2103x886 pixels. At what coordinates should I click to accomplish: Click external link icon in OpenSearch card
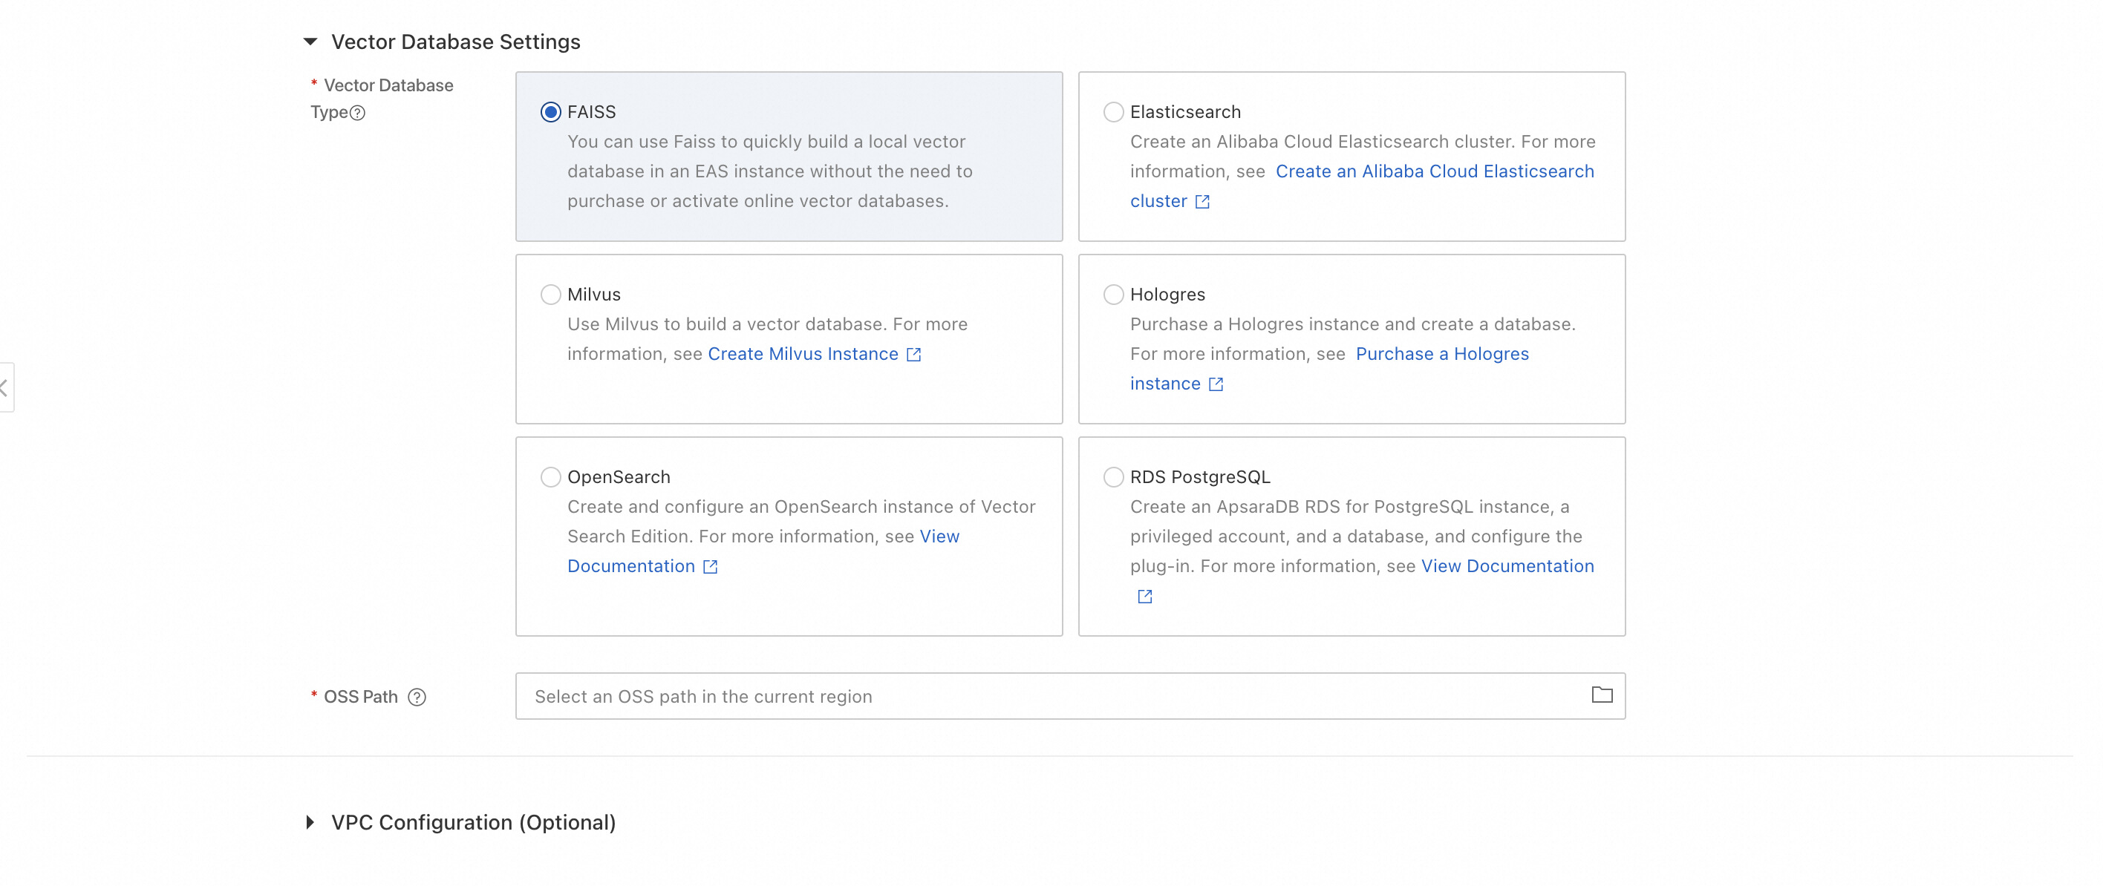pyautogui.click(x=710, y=567)
